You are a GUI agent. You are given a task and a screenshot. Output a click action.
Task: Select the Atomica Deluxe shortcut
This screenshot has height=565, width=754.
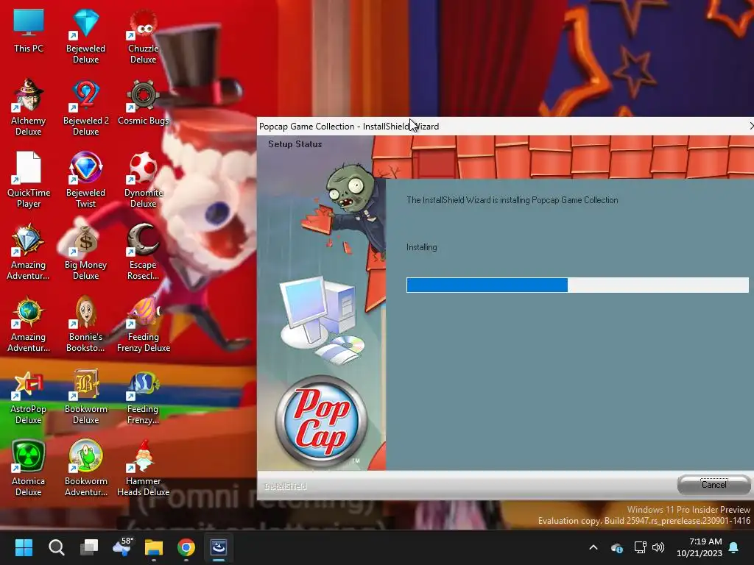pos(29,469)
